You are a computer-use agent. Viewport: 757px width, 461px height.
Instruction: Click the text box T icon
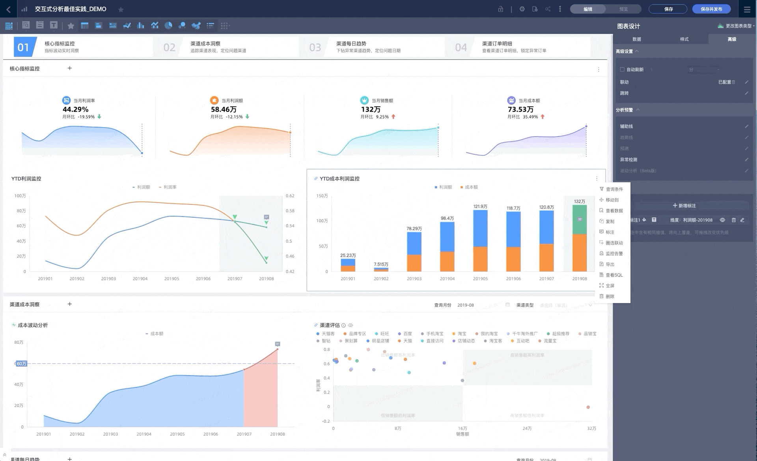click(x=54, y=25)
